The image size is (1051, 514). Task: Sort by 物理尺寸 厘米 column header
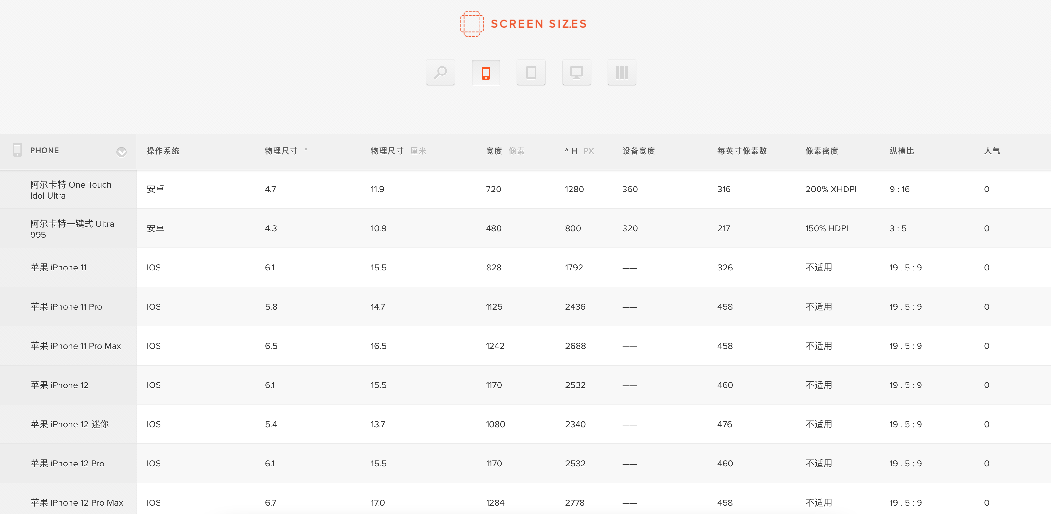pos(398,151)
